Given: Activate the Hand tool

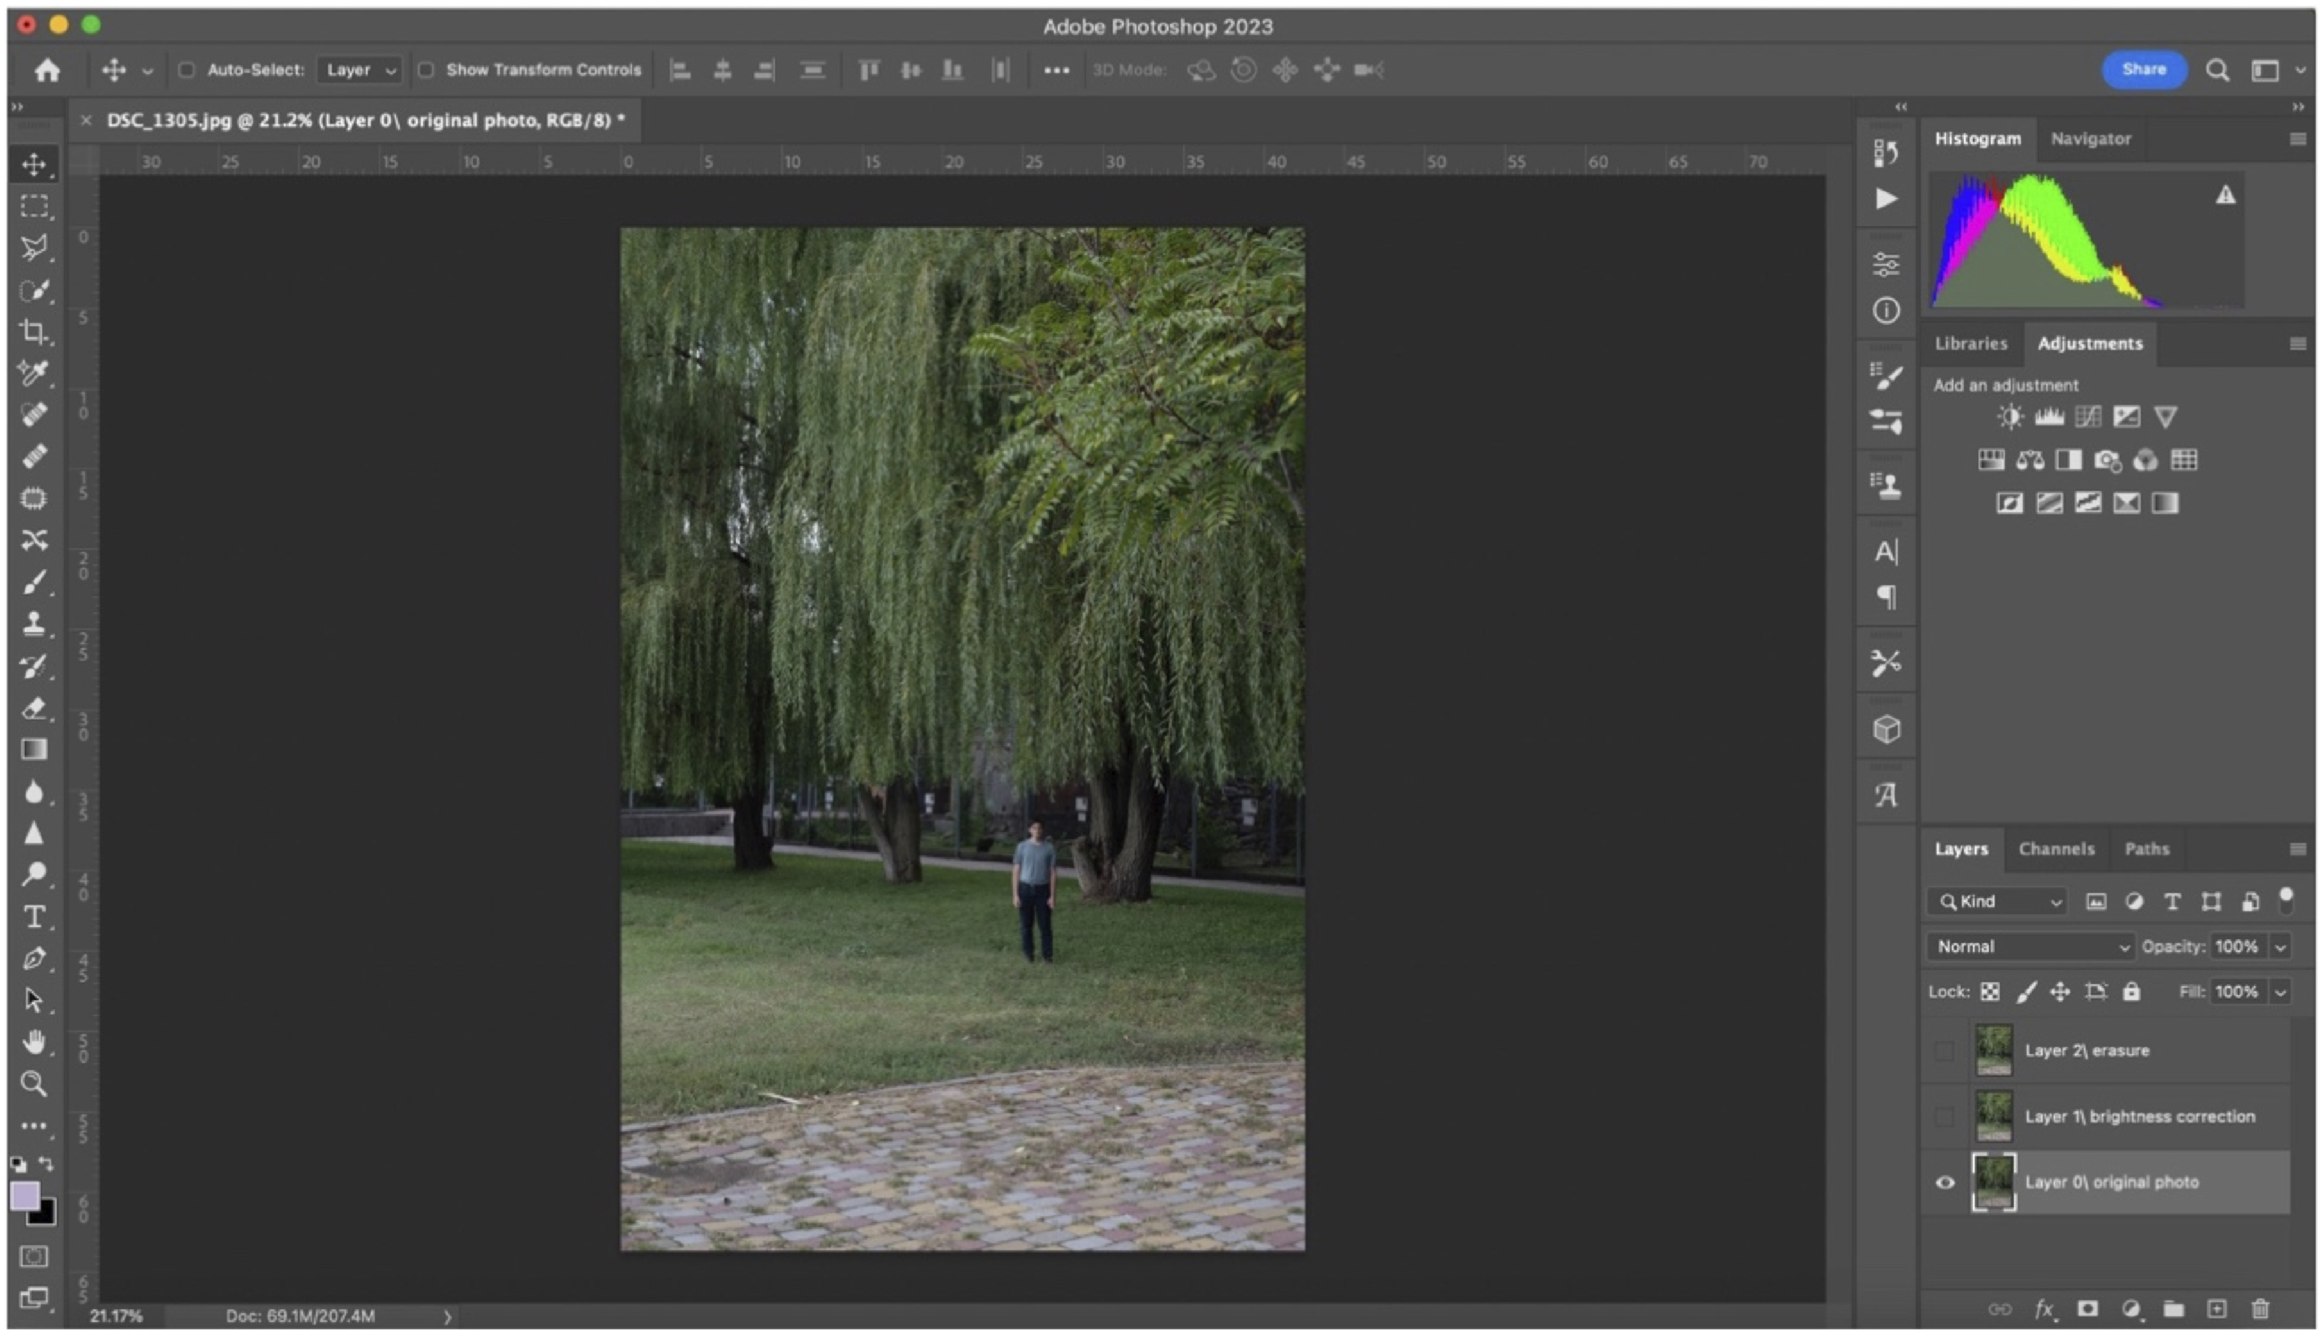Looking at the screenshot, I should click(x=34, y=1042).
